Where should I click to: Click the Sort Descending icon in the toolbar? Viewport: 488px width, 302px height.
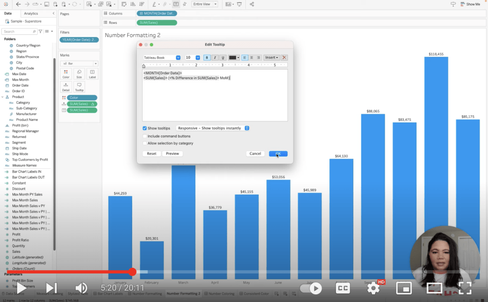pos(142,4)
